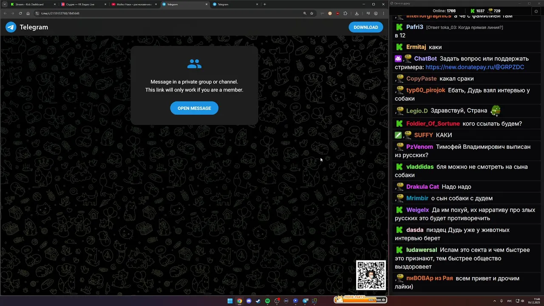Click the username vladdidas in chat

[420, 167]
